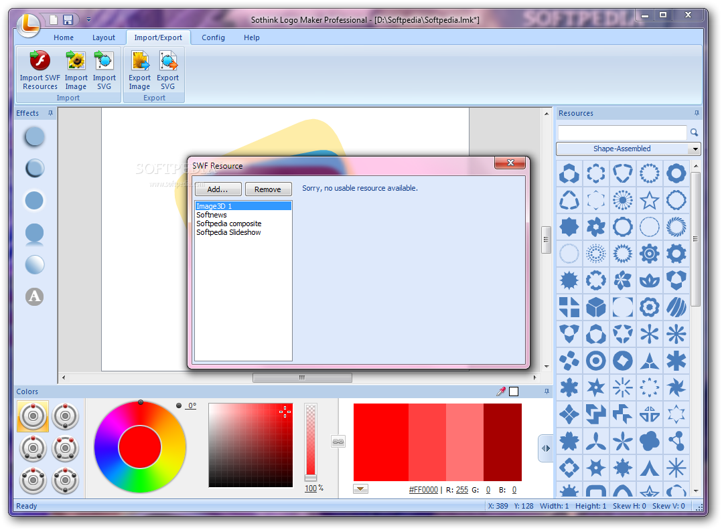Click Import SWF Resources icon
The height and width of the screenshot is (530, 722).
40,70
